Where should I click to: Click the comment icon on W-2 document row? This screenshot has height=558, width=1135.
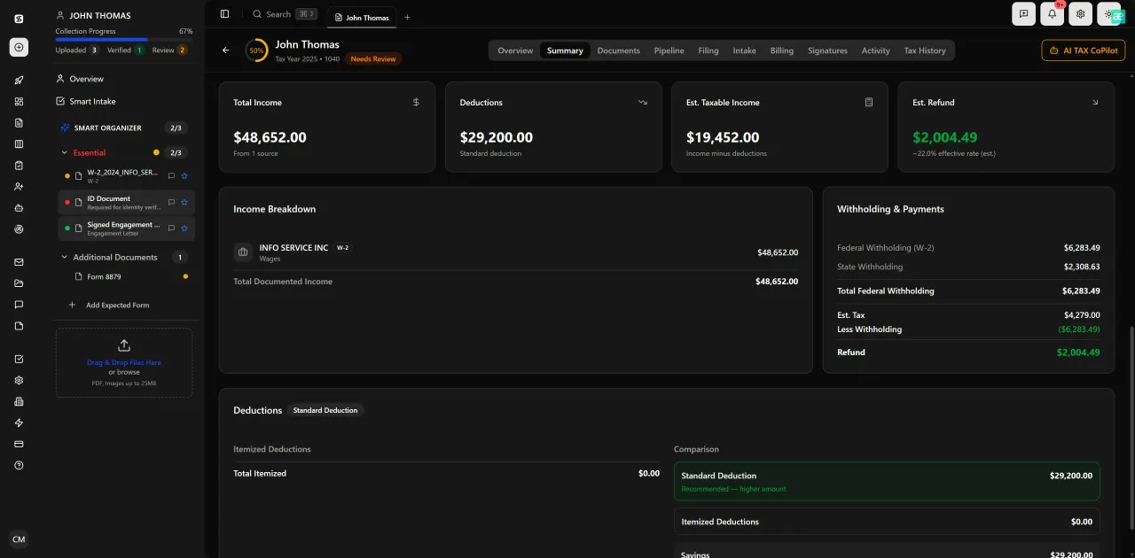(171, 176)
